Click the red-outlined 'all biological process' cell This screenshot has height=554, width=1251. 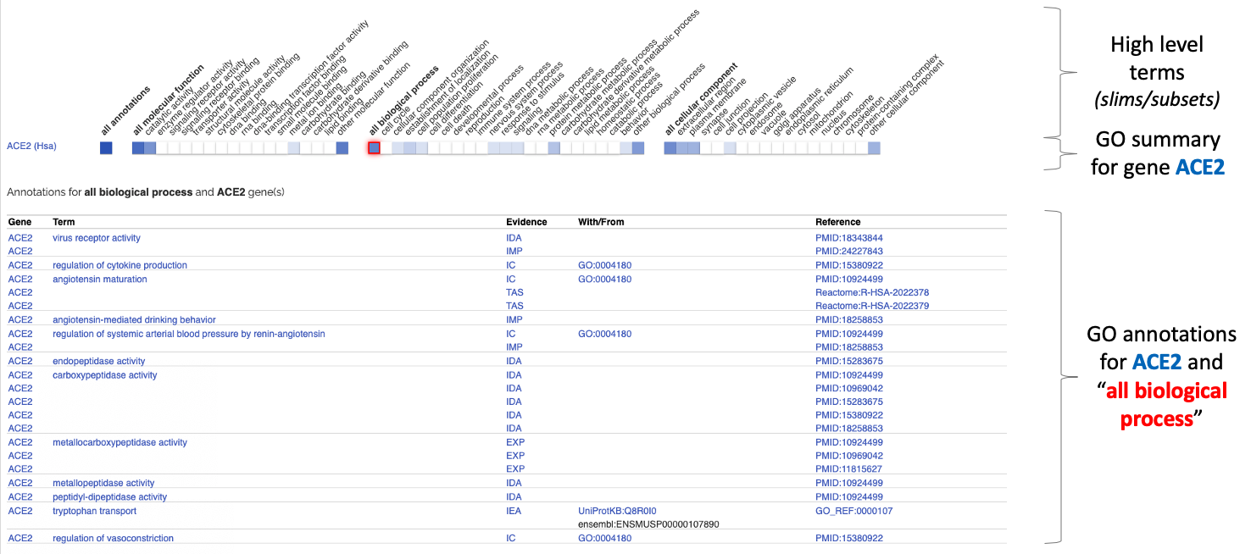coord(375,148)
